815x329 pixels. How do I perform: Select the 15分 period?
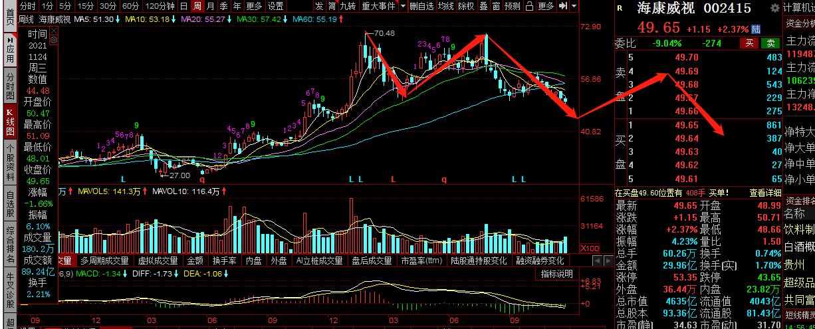(86, 6)
